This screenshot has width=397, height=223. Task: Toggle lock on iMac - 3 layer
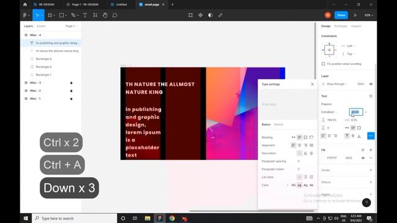tap(71, 82)
